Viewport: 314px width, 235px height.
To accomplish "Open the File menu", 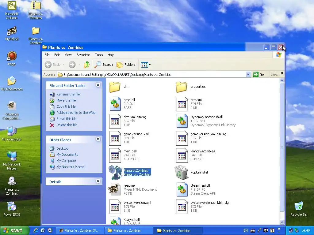I will coord(47,55).
